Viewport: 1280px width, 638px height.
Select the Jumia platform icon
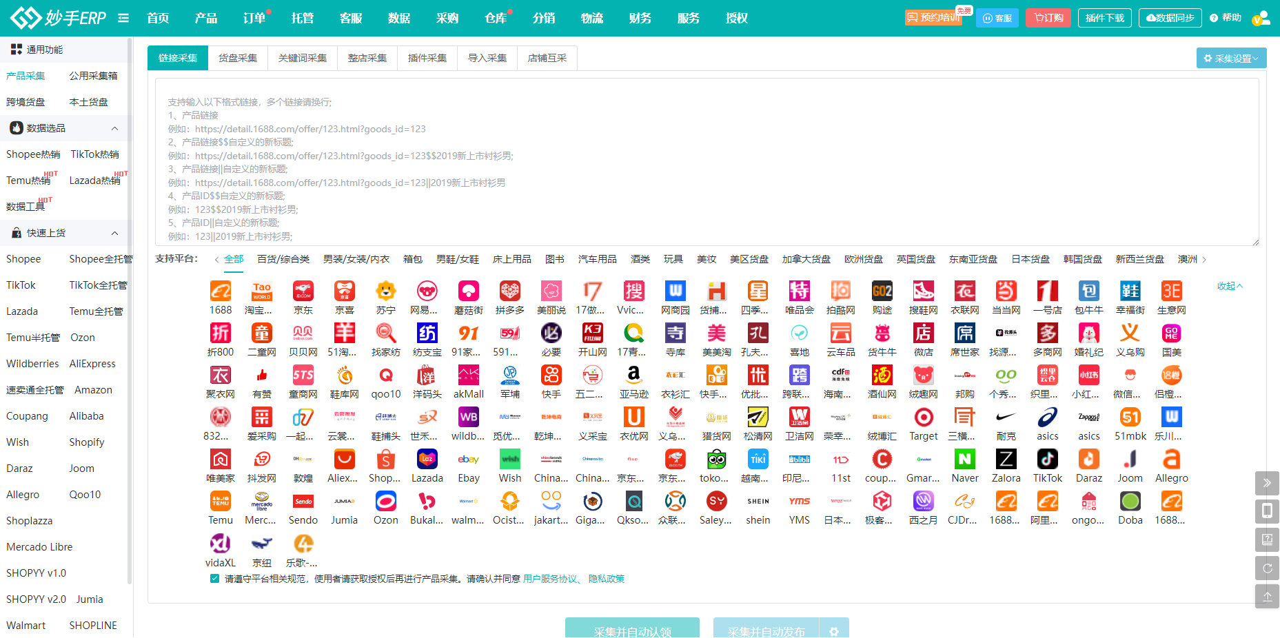pos(345,501)
